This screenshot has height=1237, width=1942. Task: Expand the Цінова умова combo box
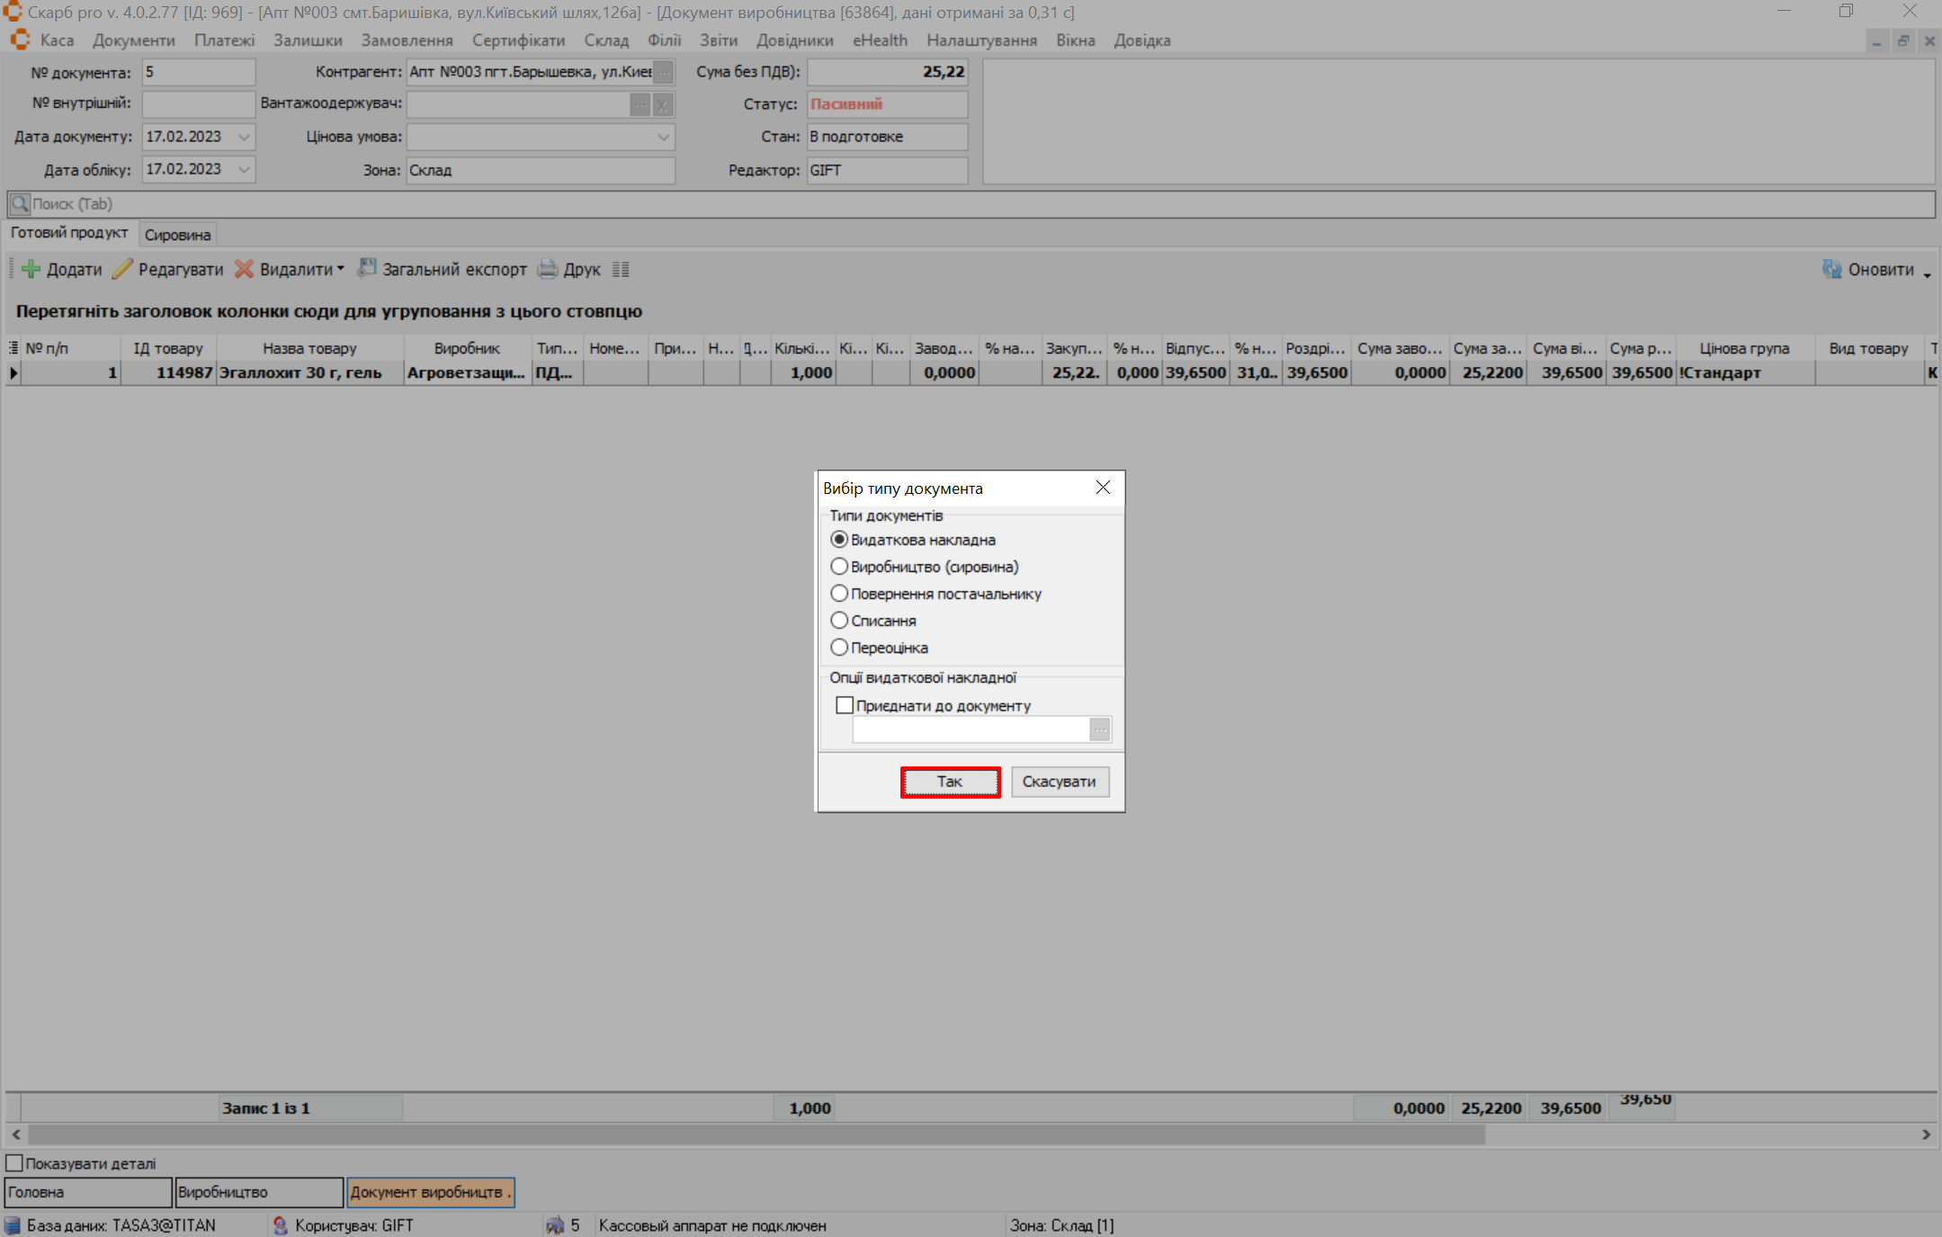tap(663, 137)
